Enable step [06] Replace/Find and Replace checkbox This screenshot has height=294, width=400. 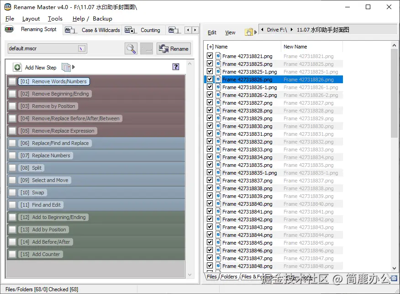tap(12, 143)
